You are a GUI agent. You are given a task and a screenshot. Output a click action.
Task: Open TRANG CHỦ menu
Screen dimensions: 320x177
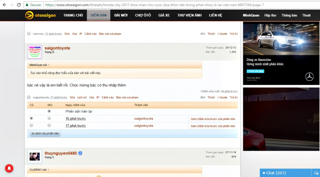point(73,15)
